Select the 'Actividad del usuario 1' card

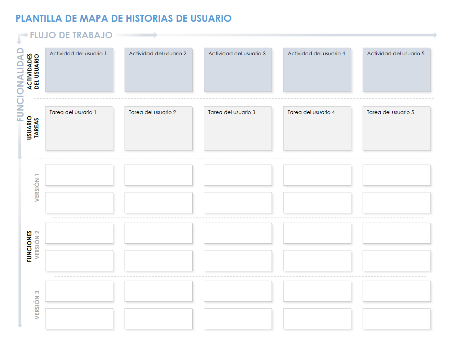(79, 70)
